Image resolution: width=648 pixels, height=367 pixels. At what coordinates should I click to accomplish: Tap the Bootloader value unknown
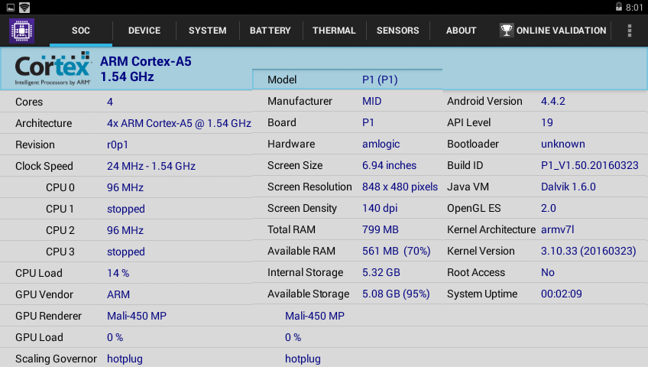pos(563,145)
